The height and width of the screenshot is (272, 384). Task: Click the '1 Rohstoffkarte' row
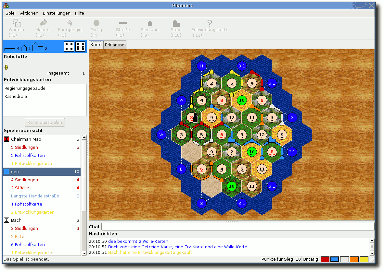click(x=42, y=204)
